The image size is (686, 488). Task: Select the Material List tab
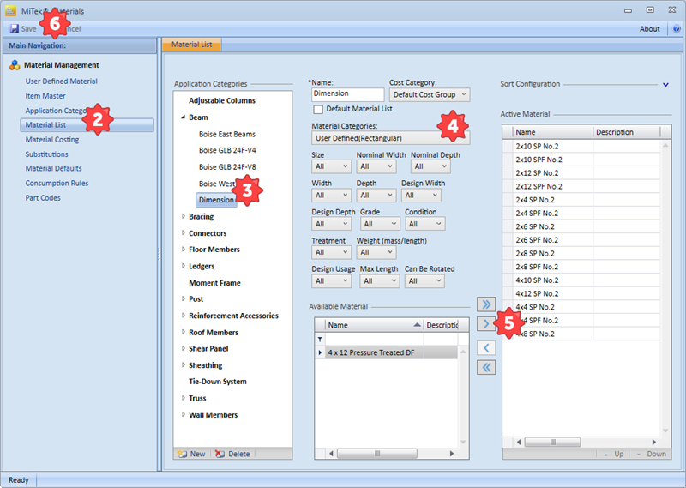[191, 45]
